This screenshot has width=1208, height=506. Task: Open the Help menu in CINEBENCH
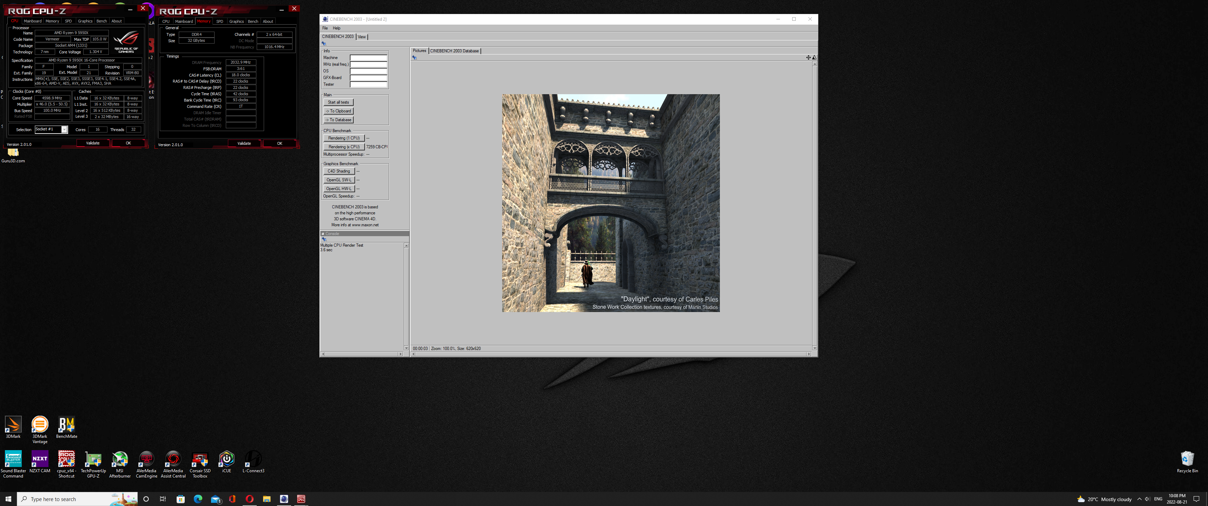(x=337, y=28)
